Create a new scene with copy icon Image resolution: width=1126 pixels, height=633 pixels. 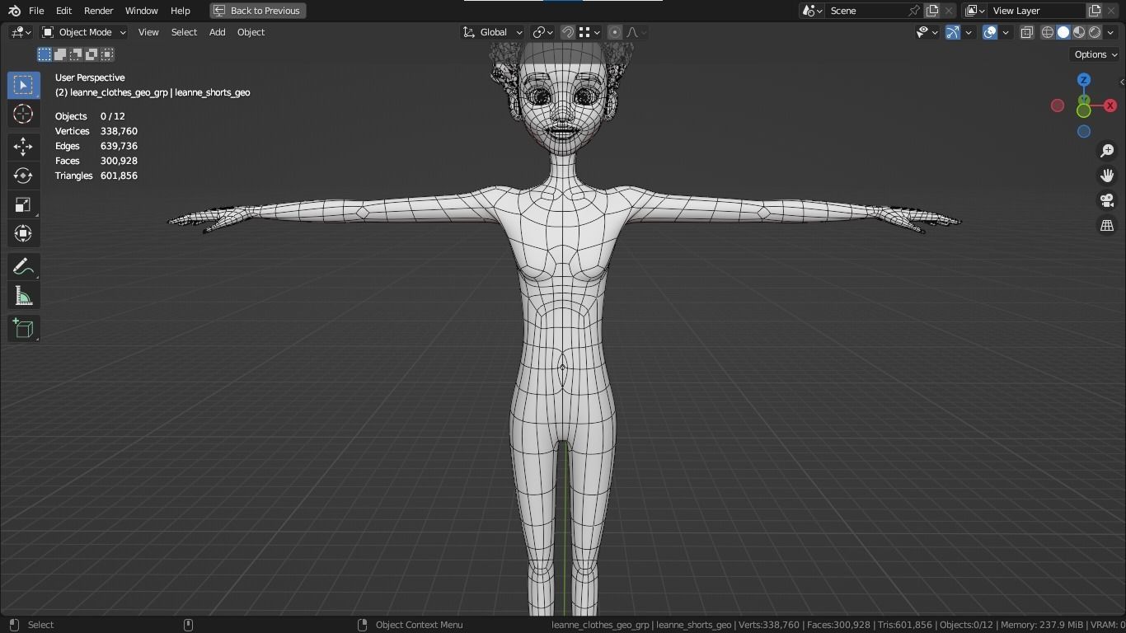pos(932,11)
